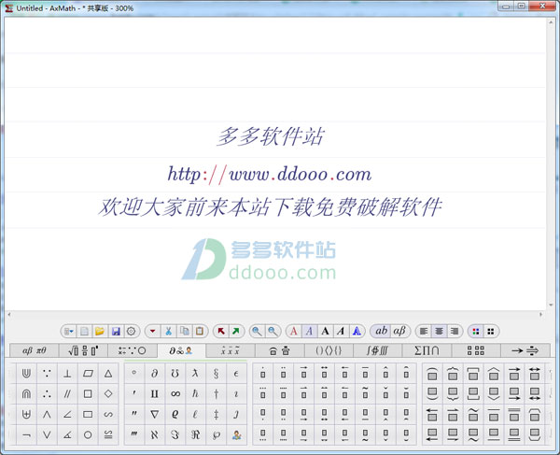Insert the h-bar ℏ symbol
The width and height of the screenshot is (560, 455).
click(x=195, y=394)
